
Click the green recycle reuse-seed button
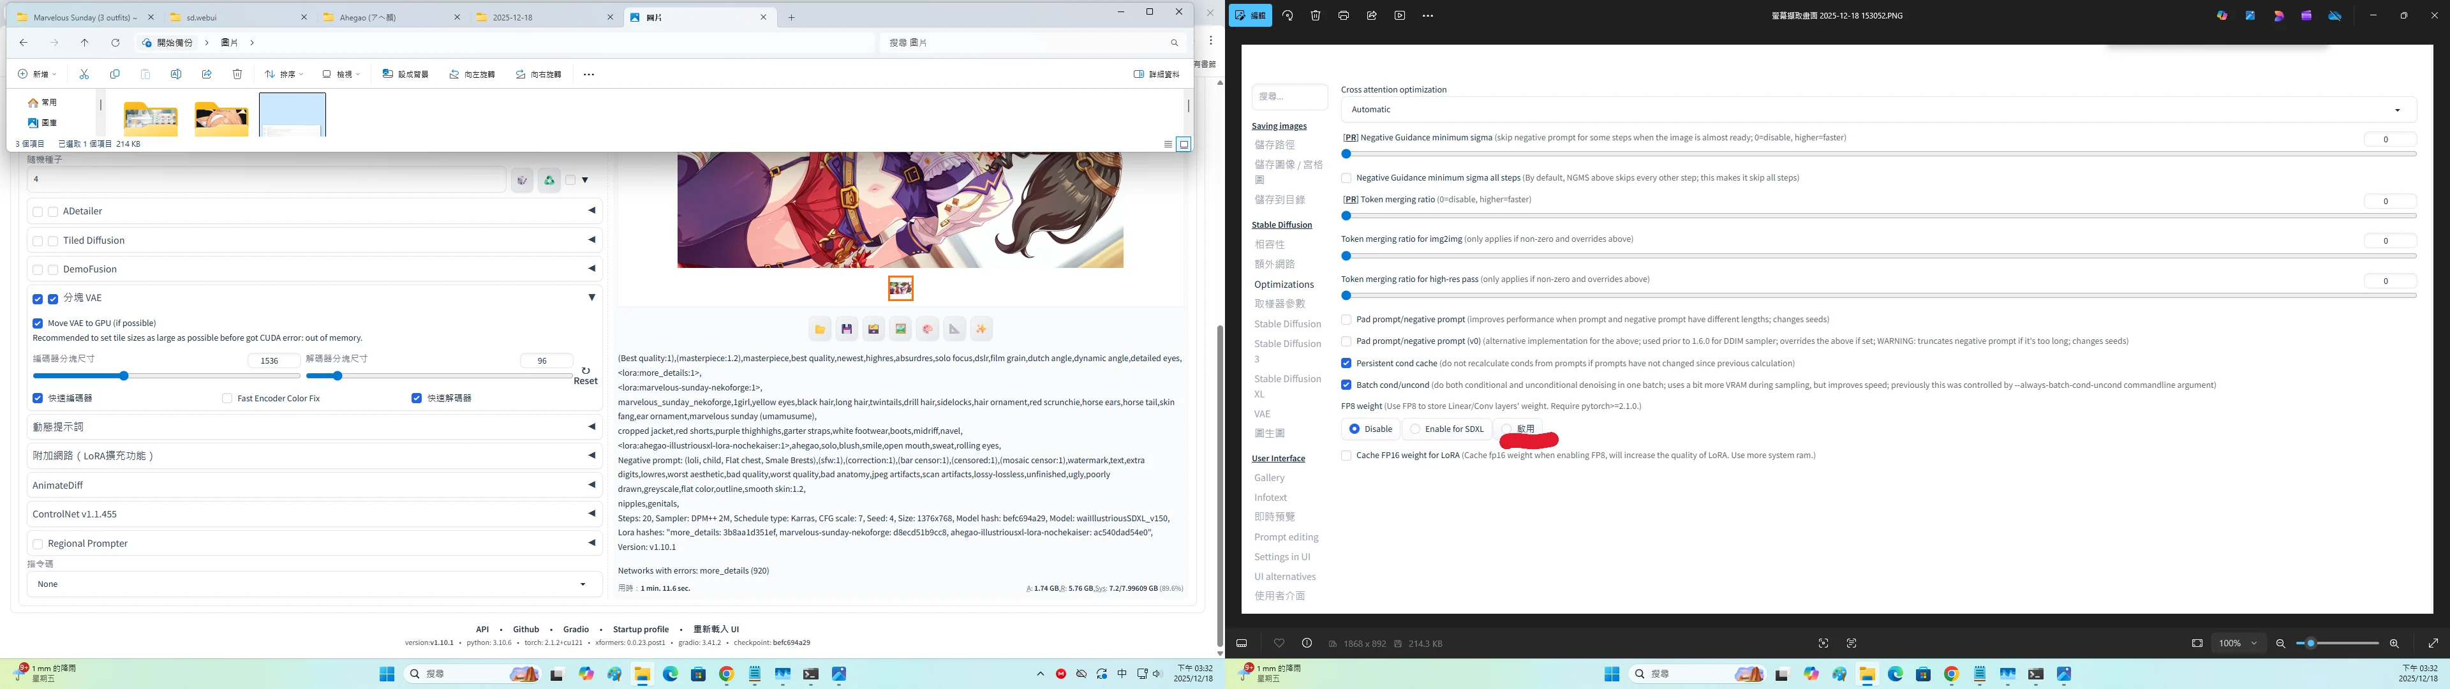click(x=549, y=180)
